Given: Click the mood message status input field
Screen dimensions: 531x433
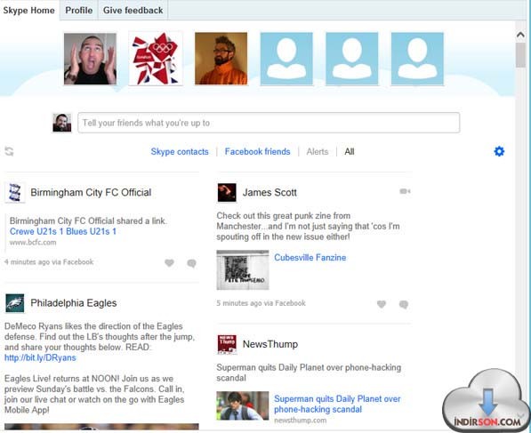Looking at the screenshot, I should tap(269, 123).
